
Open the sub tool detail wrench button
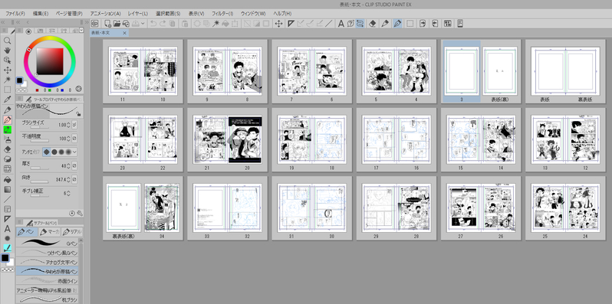pos(80,213)
